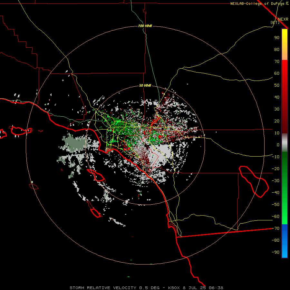
Task: Click the -90 value on the velocity scale
Action: tap(275, 252)
